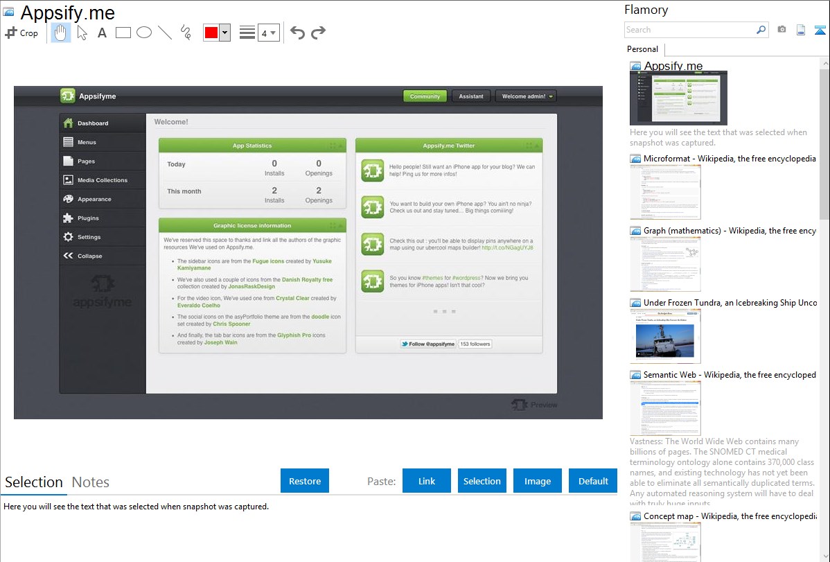Click the Chris Spooner link

[x=231, y=324]
